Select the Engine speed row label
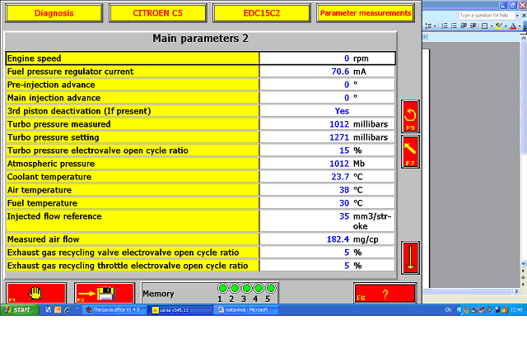This screenshot has width=527, height=357. tap(133, 58)
